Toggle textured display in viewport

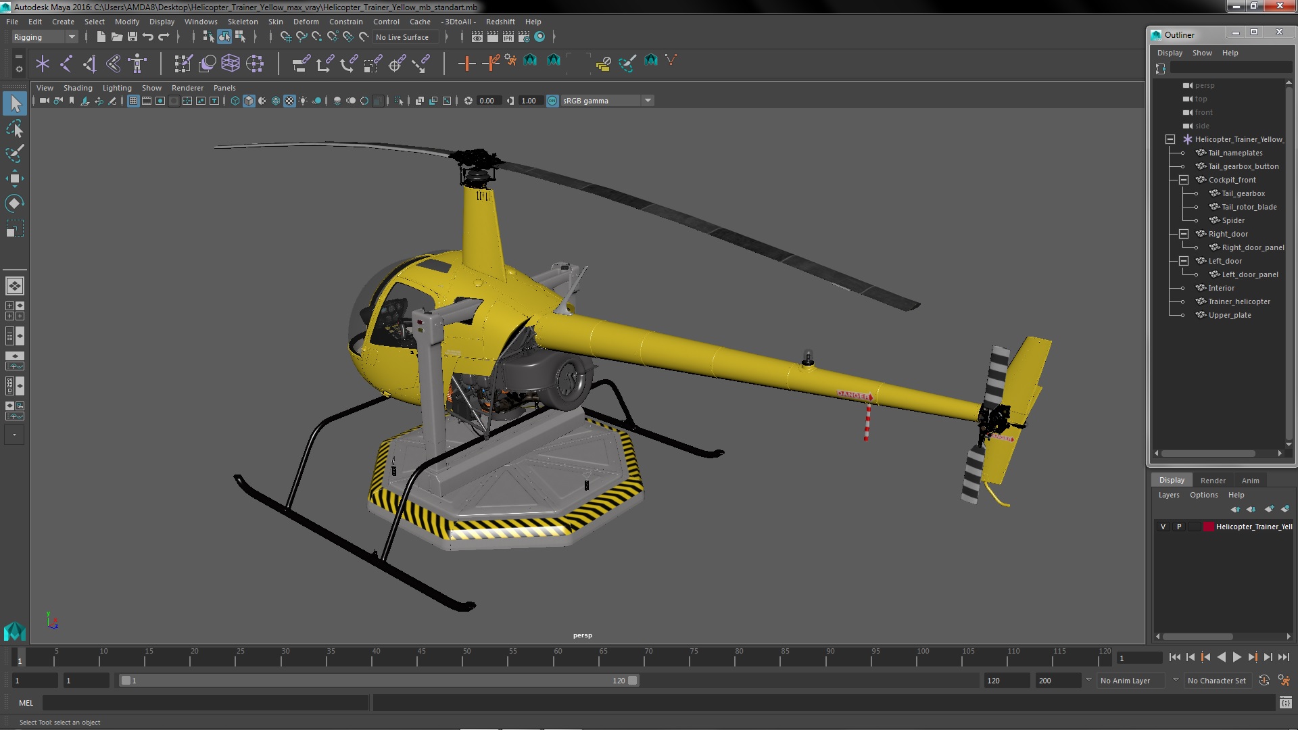[289, 101]
